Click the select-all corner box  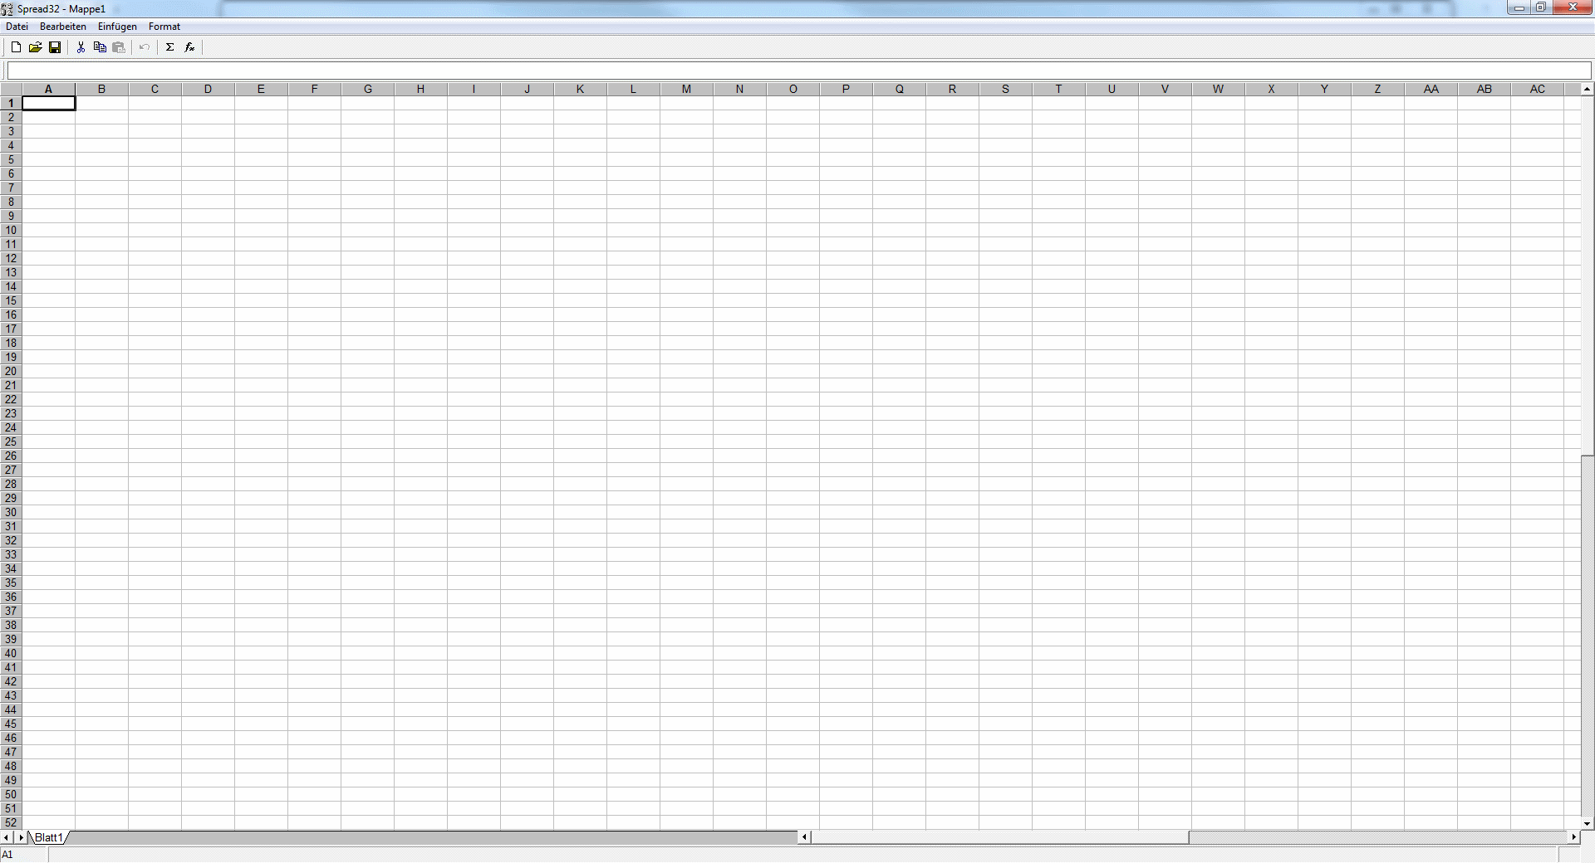[x=11, y=89]
